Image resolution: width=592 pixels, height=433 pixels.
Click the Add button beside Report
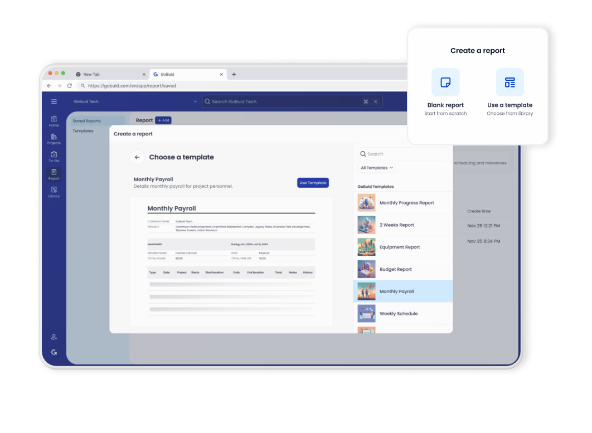coord(163,120)
